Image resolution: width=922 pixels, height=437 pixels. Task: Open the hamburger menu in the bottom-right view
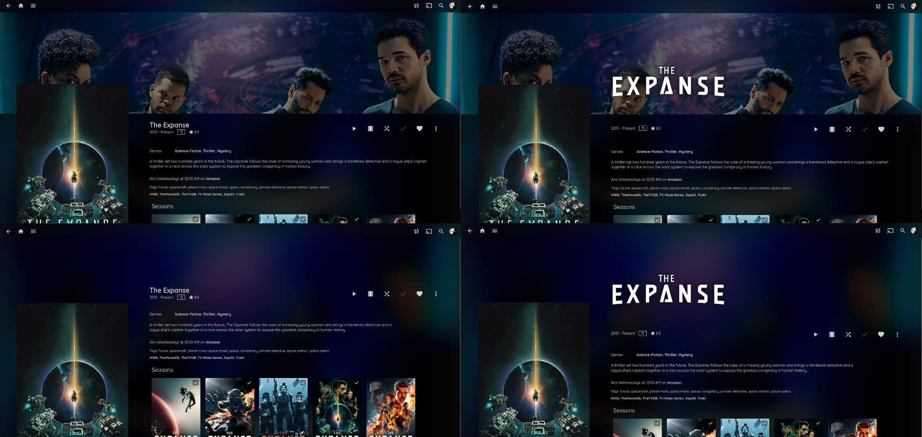pyautogui.click(x=494, y=231)
